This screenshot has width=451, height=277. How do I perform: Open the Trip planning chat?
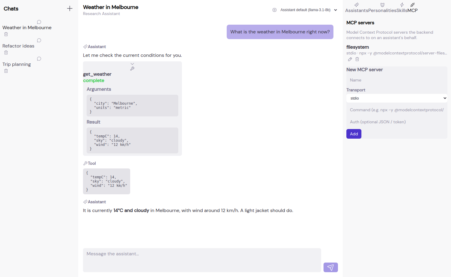click(17, 64)
